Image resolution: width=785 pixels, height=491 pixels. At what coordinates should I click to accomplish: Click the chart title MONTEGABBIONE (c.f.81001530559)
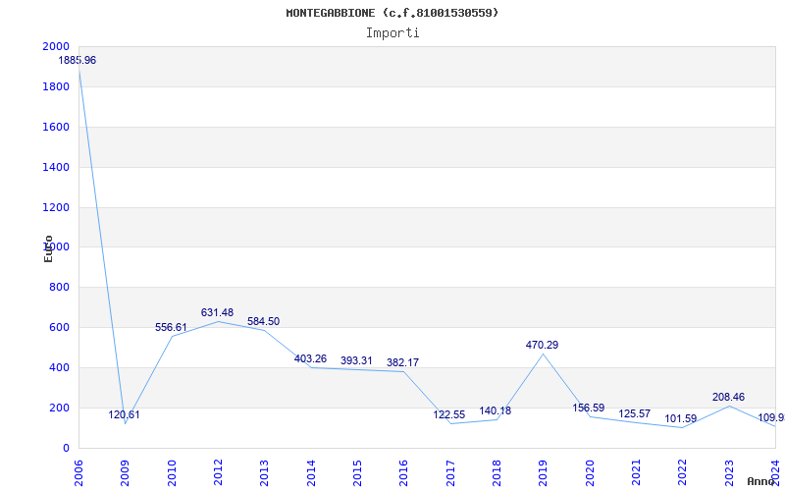pos(392,13)
